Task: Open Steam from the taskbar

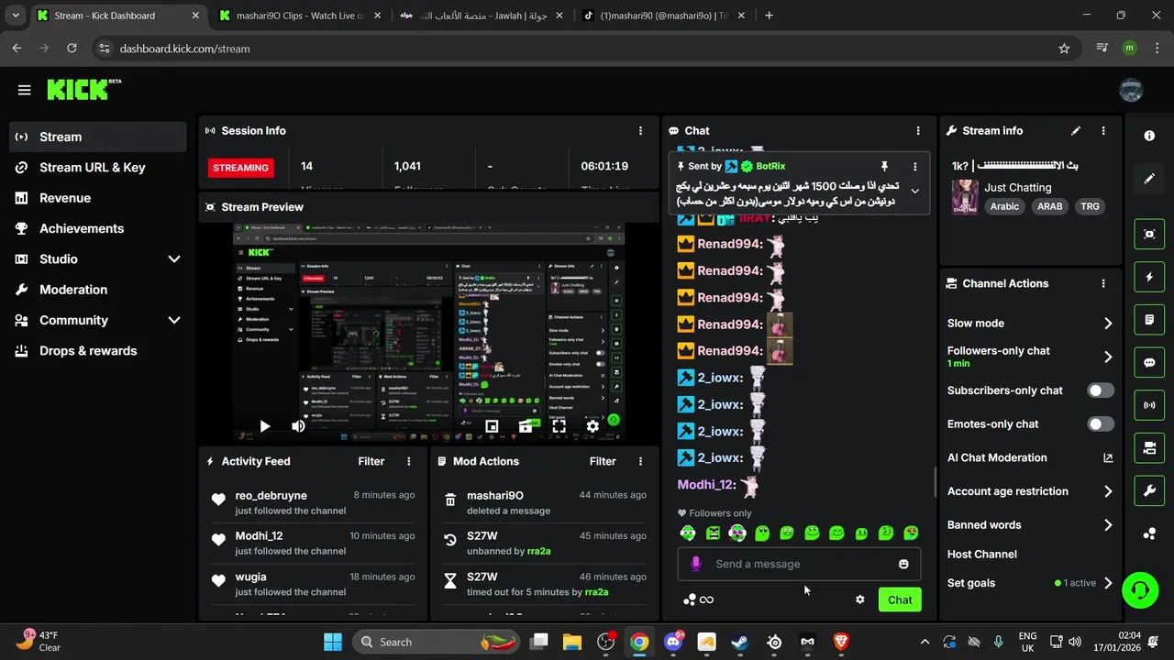Action: (x=739, y=642)
